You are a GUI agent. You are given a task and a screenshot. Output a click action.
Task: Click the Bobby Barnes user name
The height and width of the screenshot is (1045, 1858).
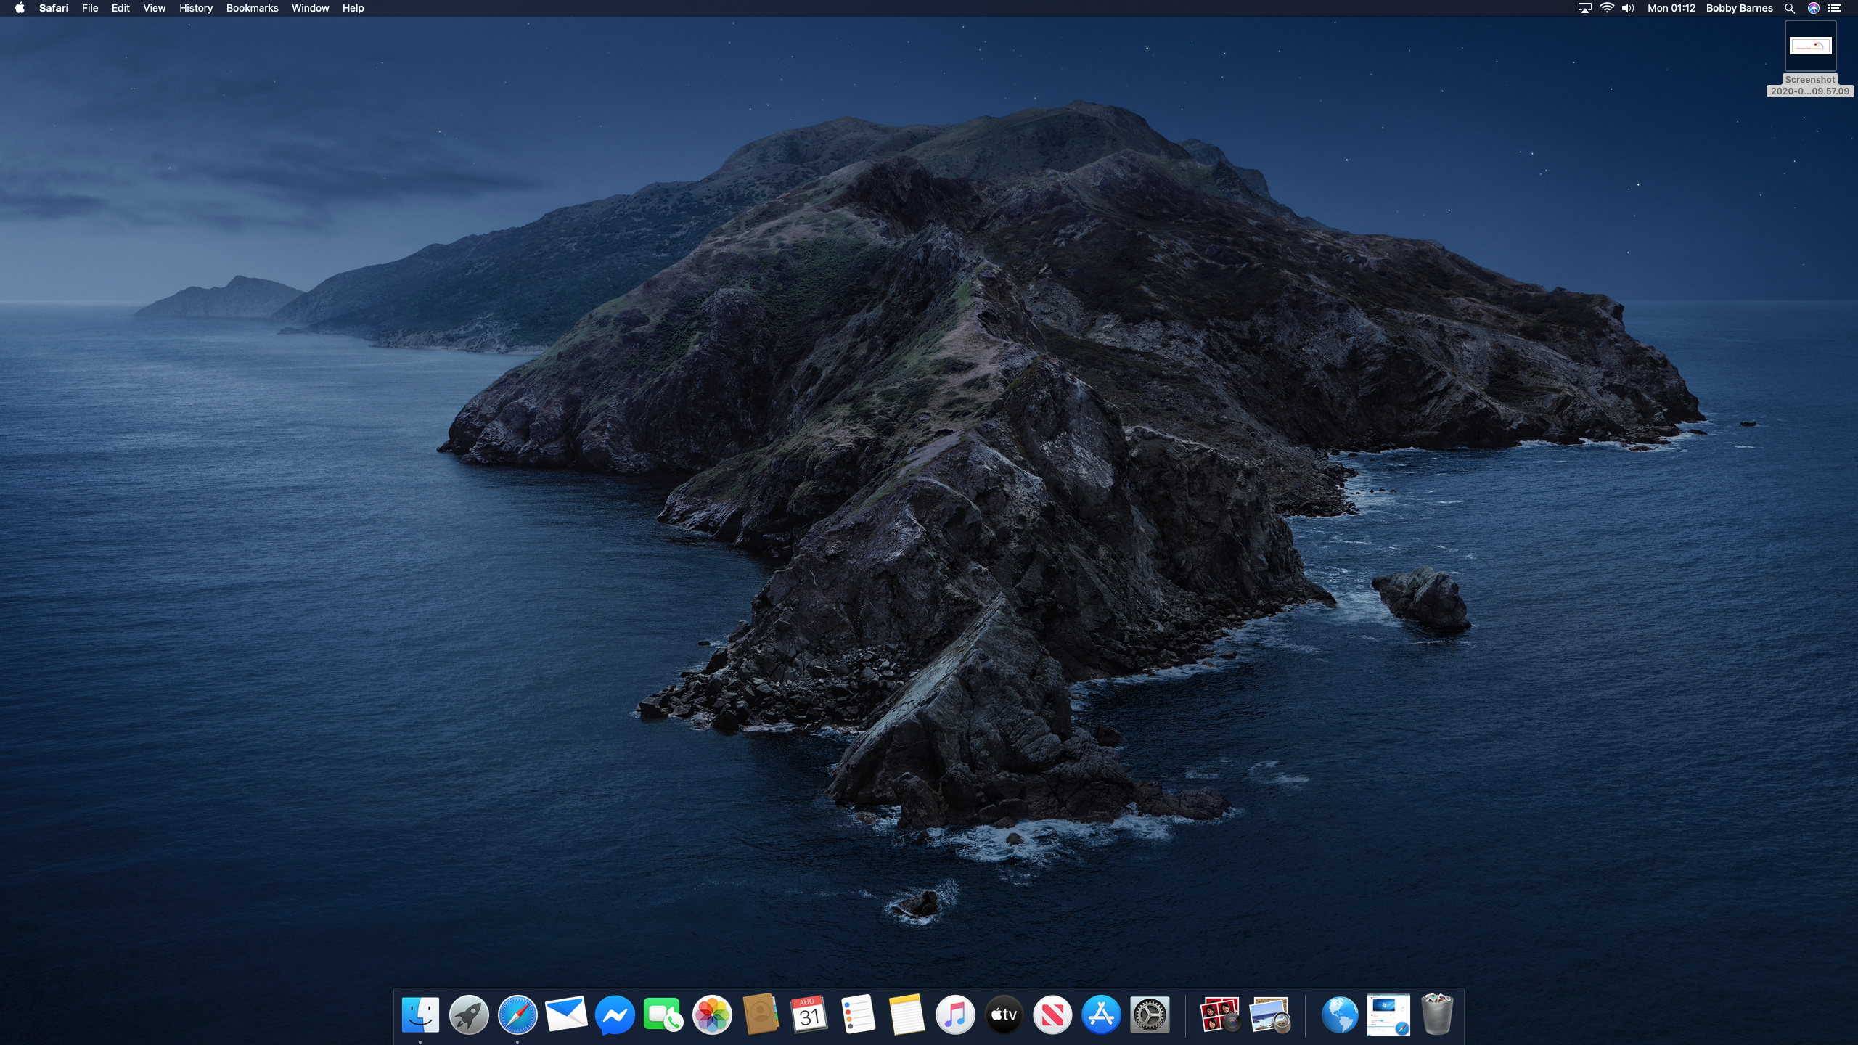point(1739,8)
